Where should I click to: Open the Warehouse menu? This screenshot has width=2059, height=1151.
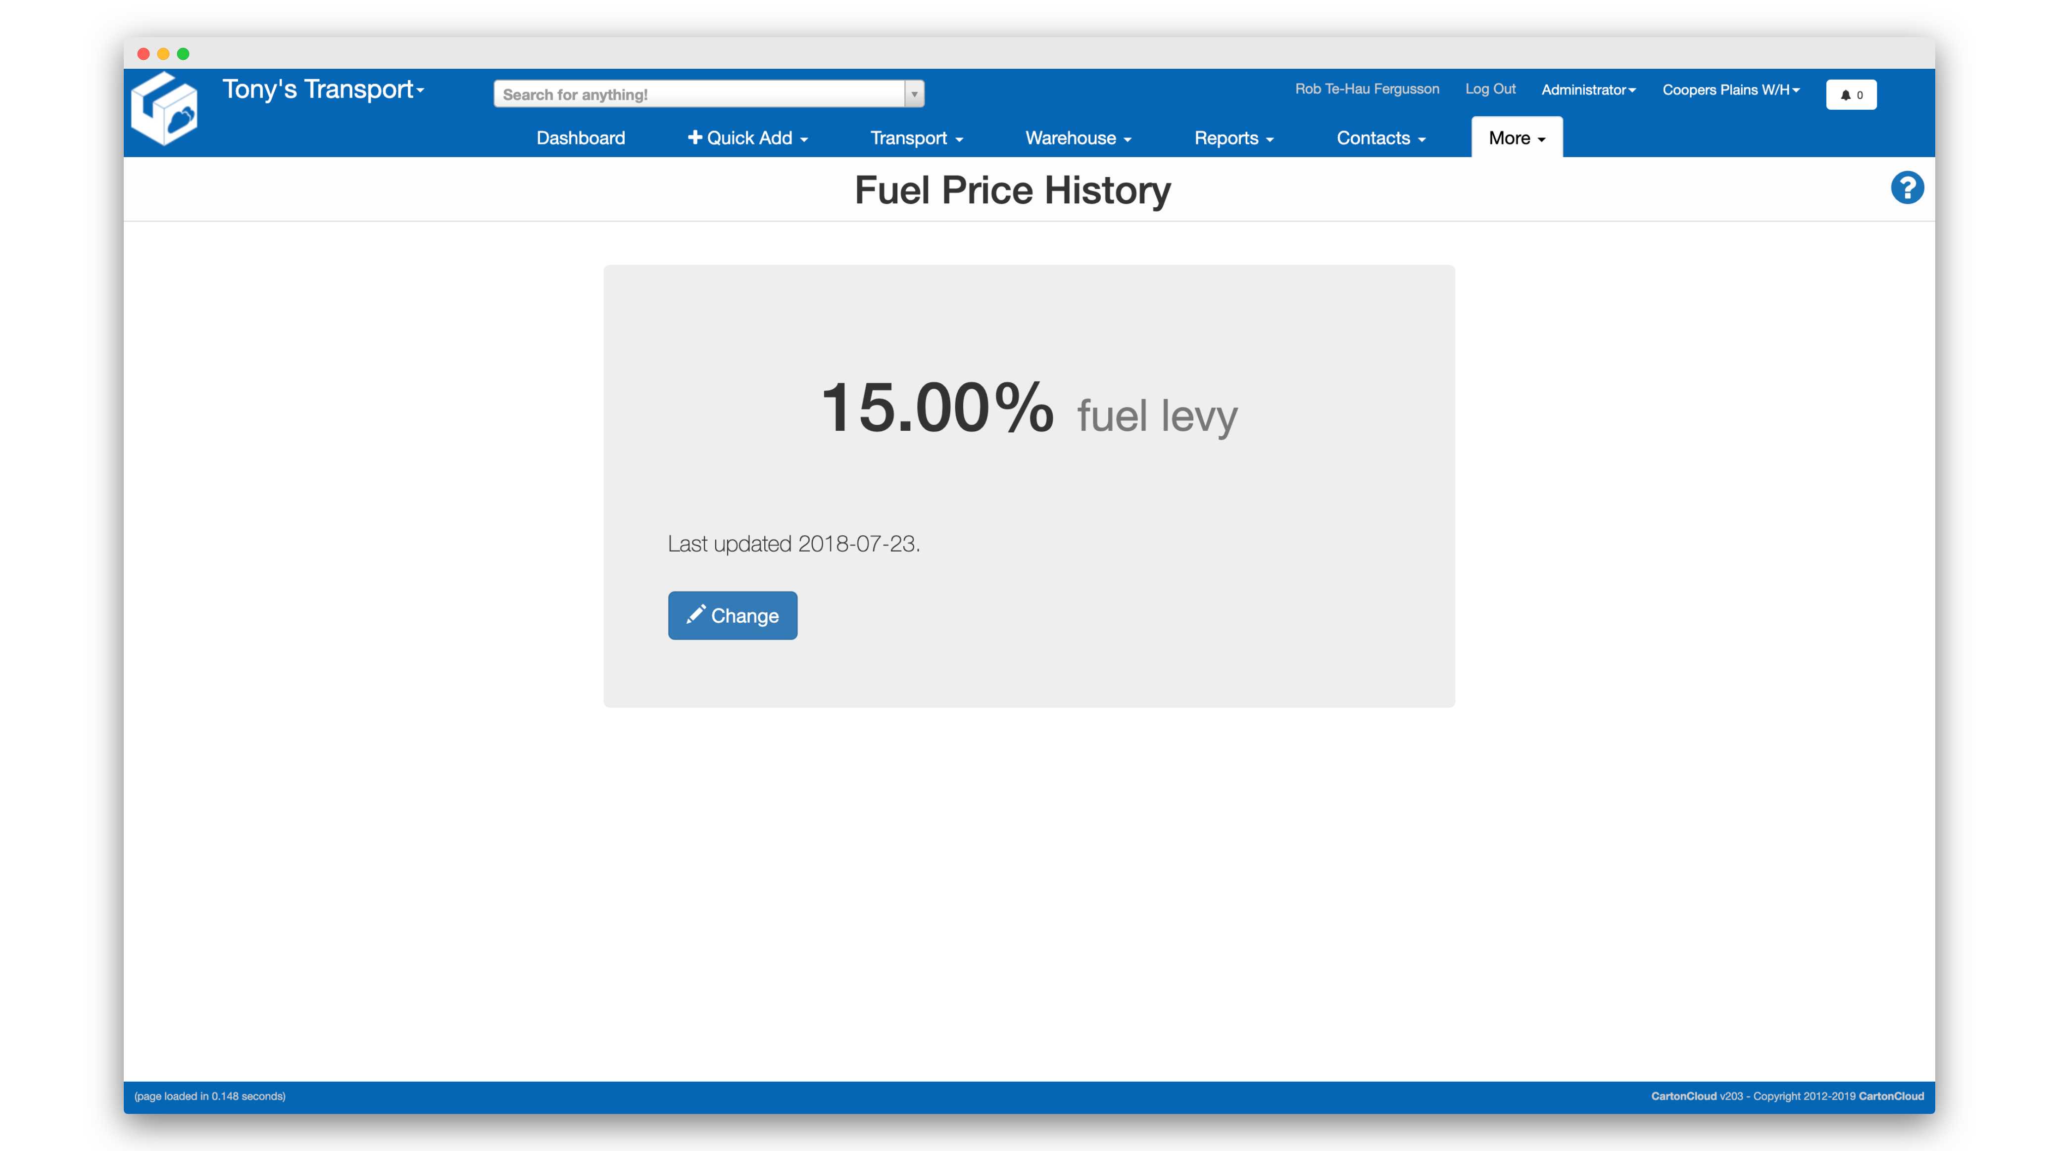(1078, 138)
